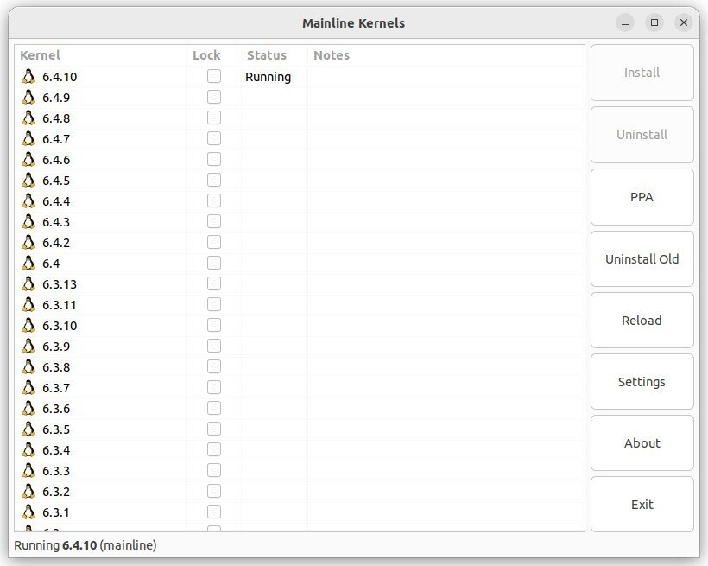This screenshot has height=566, width=708.
Task: Toggle the Lock checkbox on kernel 6.3.11
Action: 214,304
